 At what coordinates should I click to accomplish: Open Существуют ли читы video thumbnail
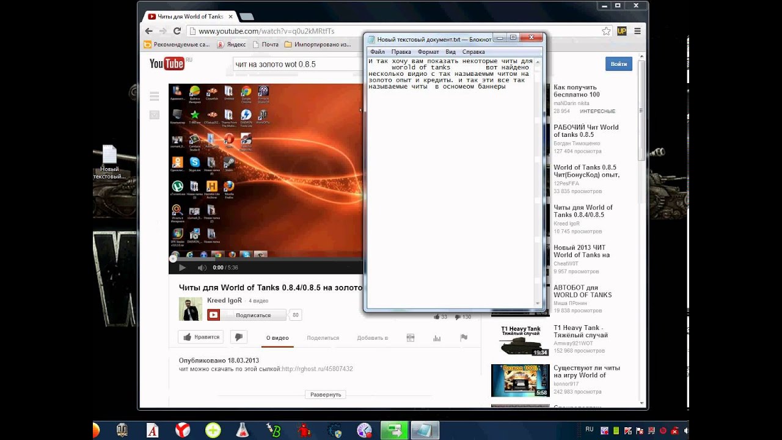(521, 380)
